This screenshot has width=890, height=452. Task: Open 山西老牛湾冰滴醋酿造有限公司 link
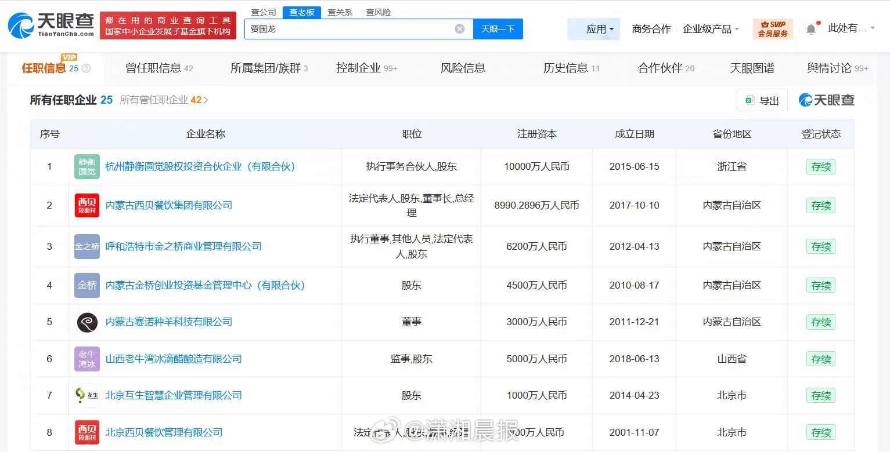coord(174,359)
